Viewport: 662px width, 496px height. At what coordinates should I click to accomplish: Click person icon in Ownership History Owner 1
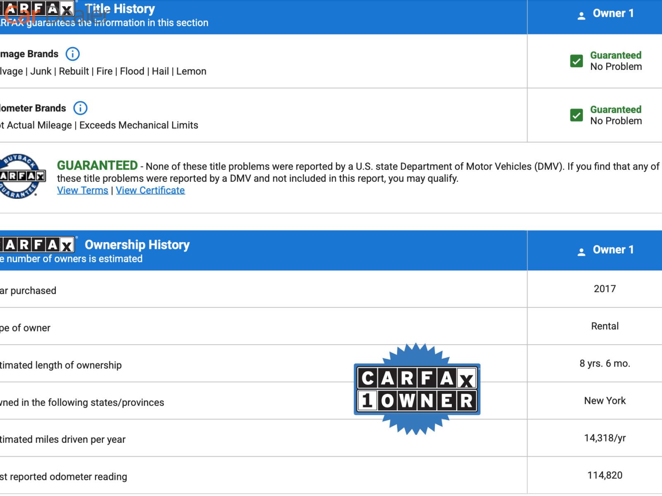coord(581,252)
